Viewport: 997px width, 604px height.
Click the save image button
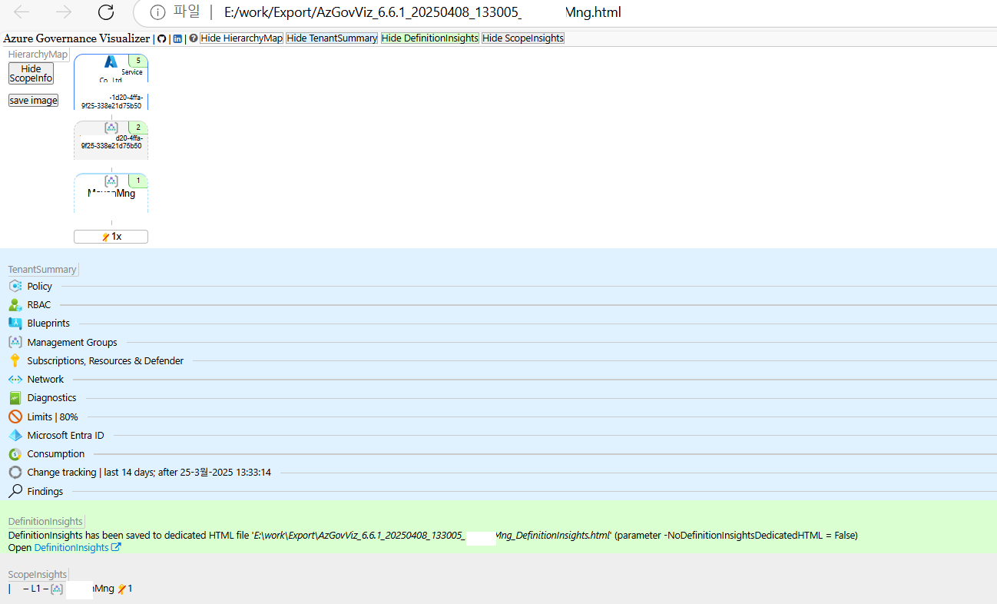point(34,101)
